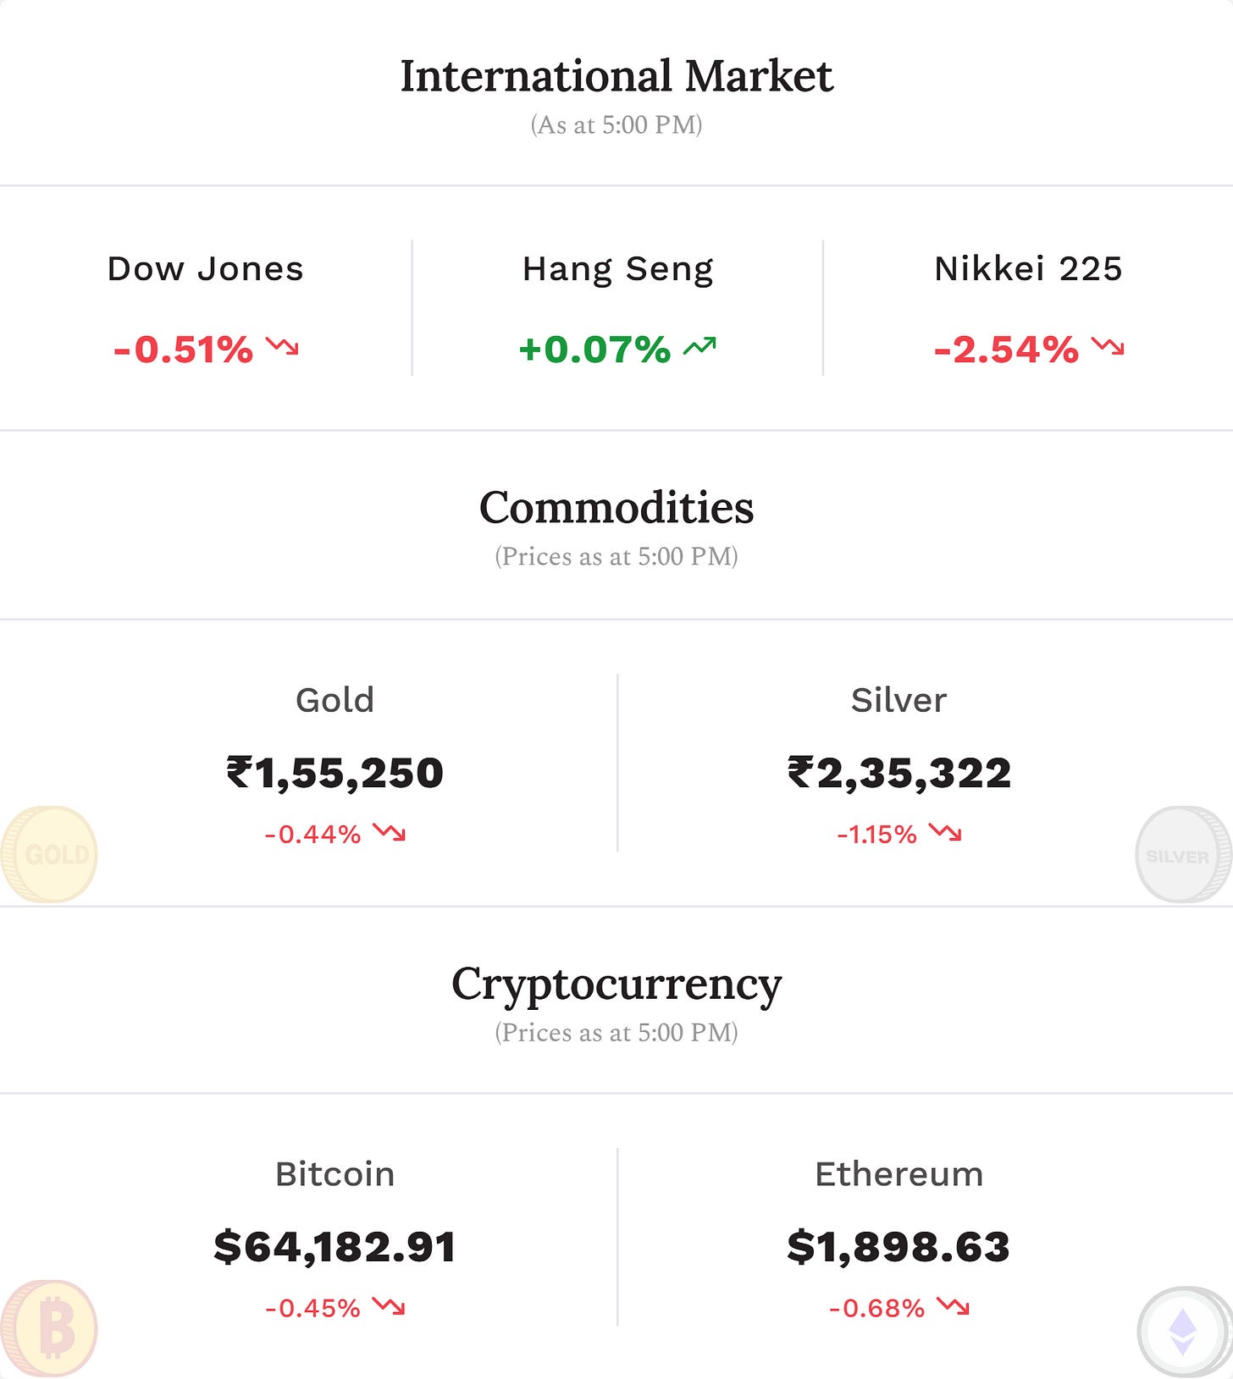Click the Nikkei 225 downward trend arrow
The image size is (1233, 1379).
pyautogui.click(x=1108, y=346)
